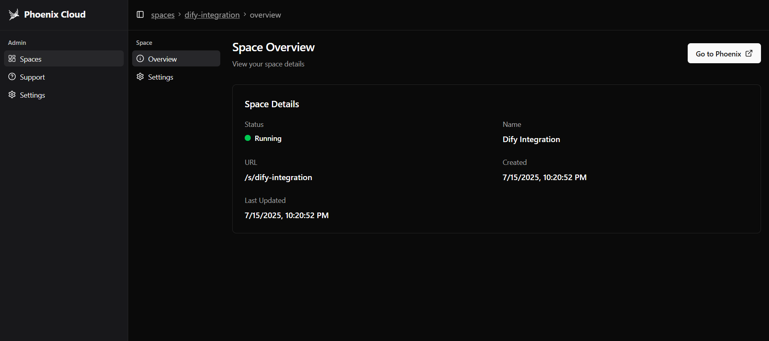Screen dimensions: 769x341
Task: Navigate to the spaces breadcrumb link
Action: (x=163, y=15)
